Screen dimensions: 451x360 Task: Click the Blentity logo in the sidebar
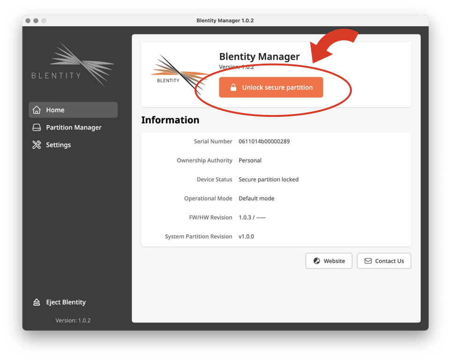point(73,65)
